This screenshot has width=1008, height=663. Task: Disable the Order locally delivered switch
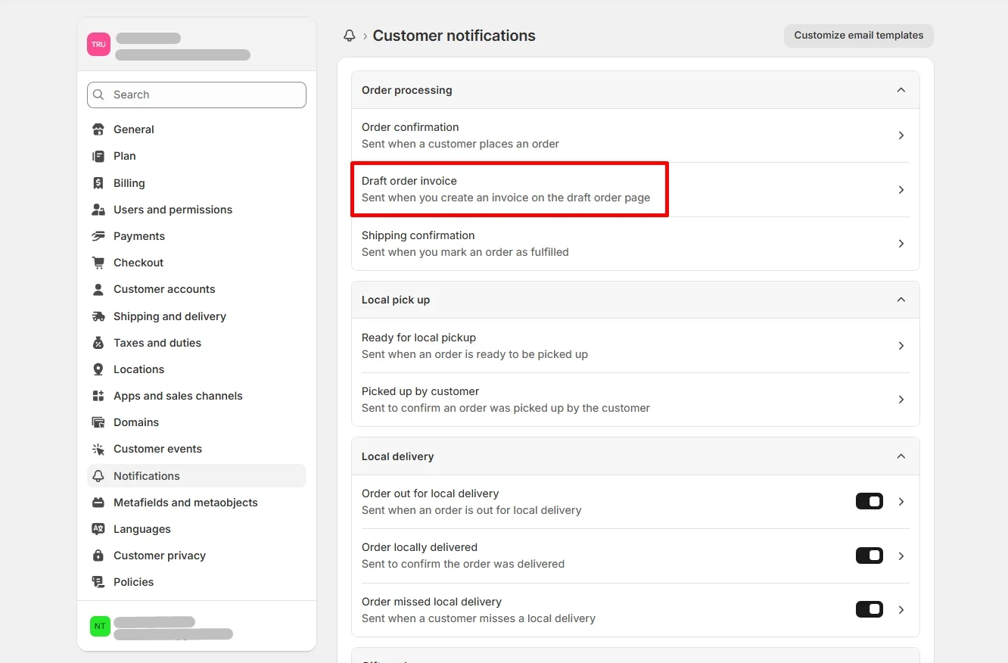(x=869, y=555)
